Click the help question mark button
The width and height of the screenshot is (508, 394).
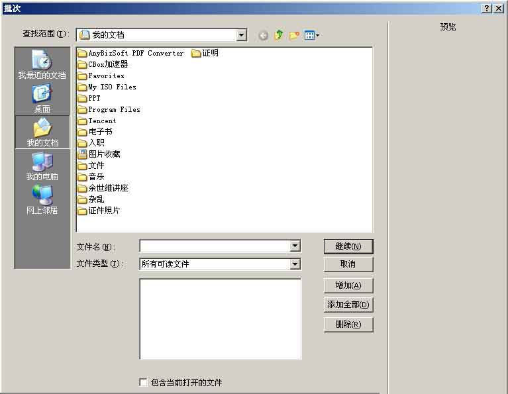[x=487, y=8]
